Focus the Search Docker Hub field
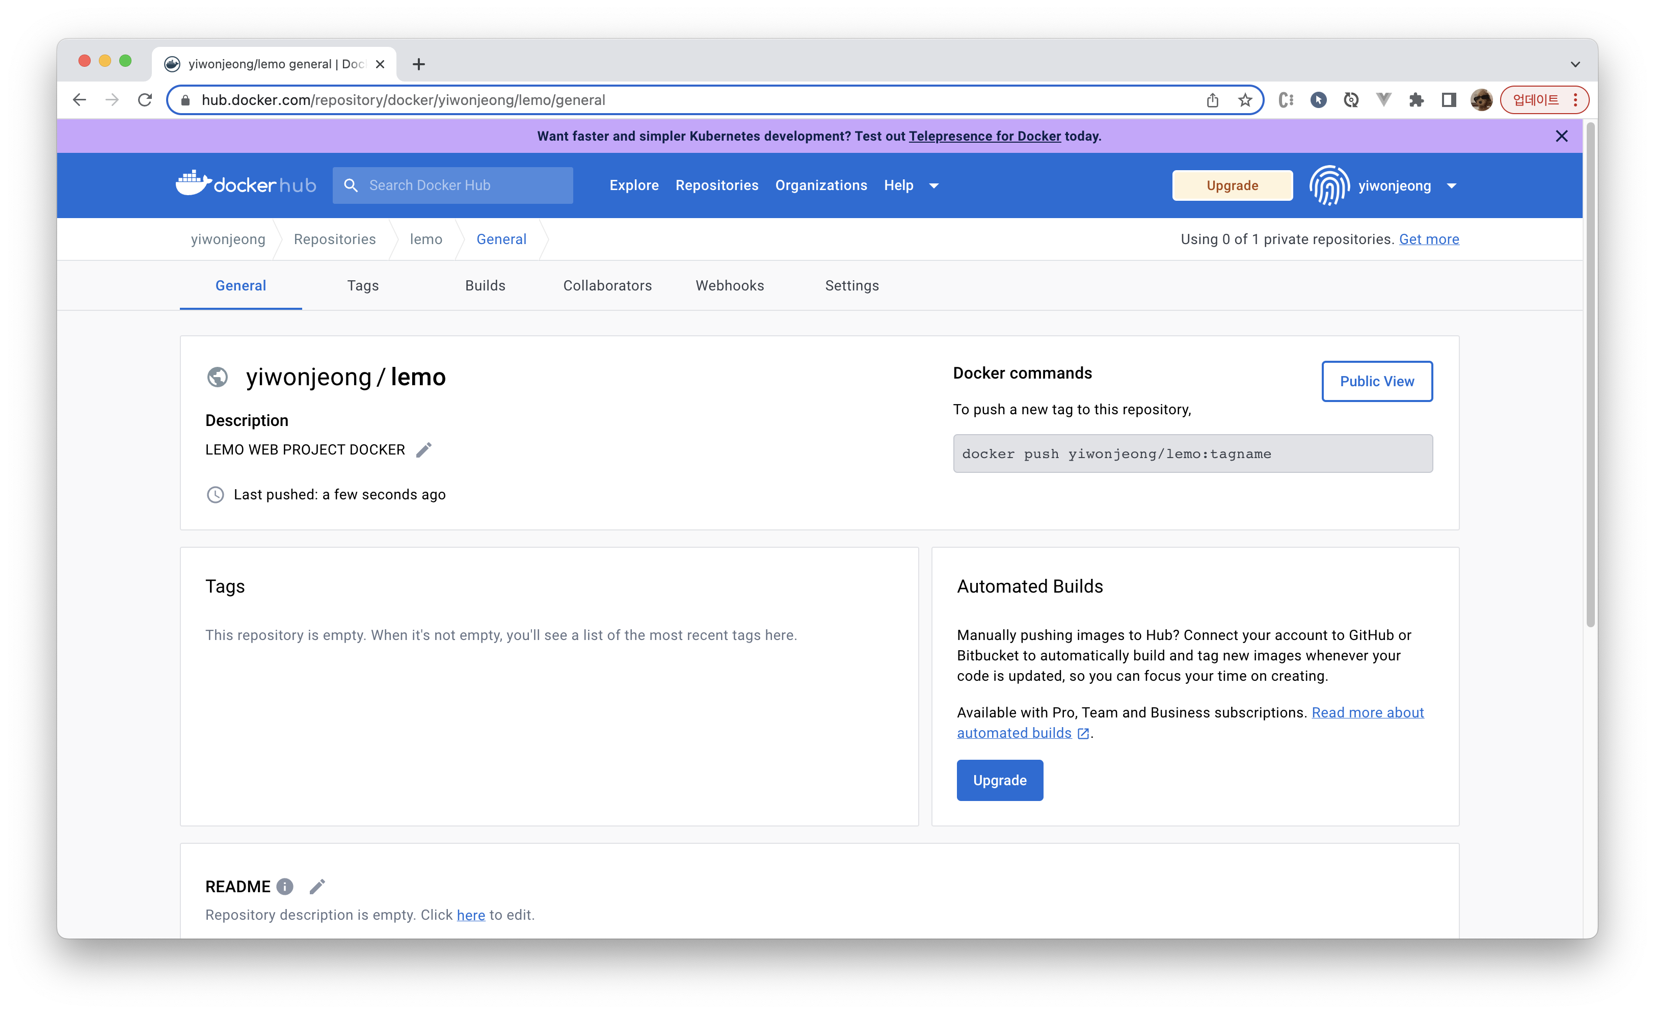Viewport: 1655px width, 1014px height. click(x=452, y=185)
